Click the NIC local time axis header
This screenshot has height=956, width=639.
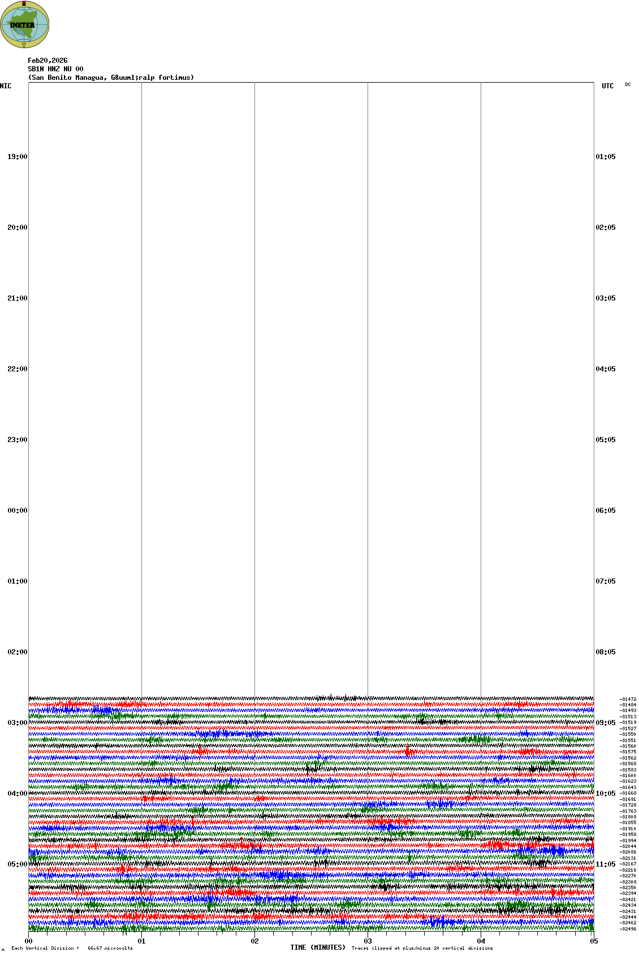click(x=6, y=86)
